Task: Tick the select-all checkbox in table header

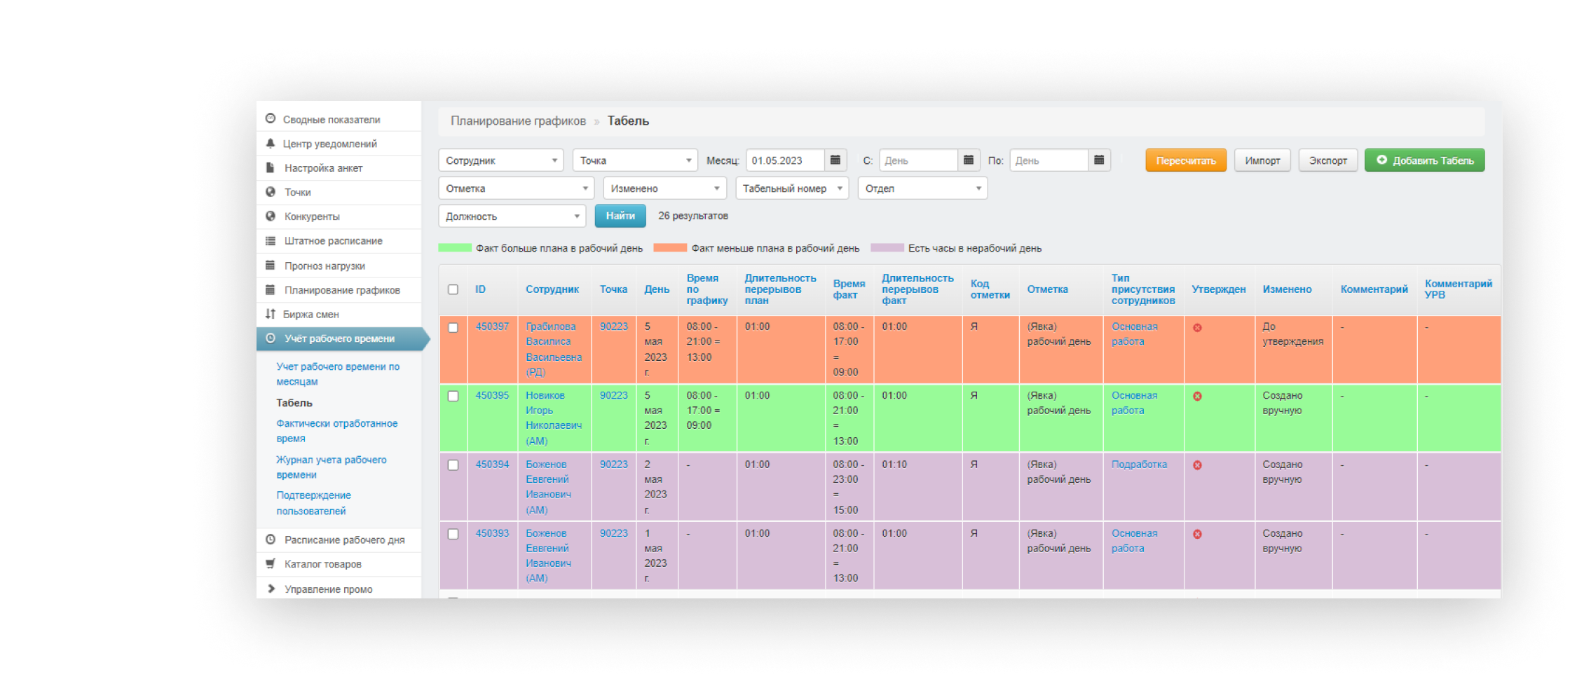Action: (x=453, y=289)
